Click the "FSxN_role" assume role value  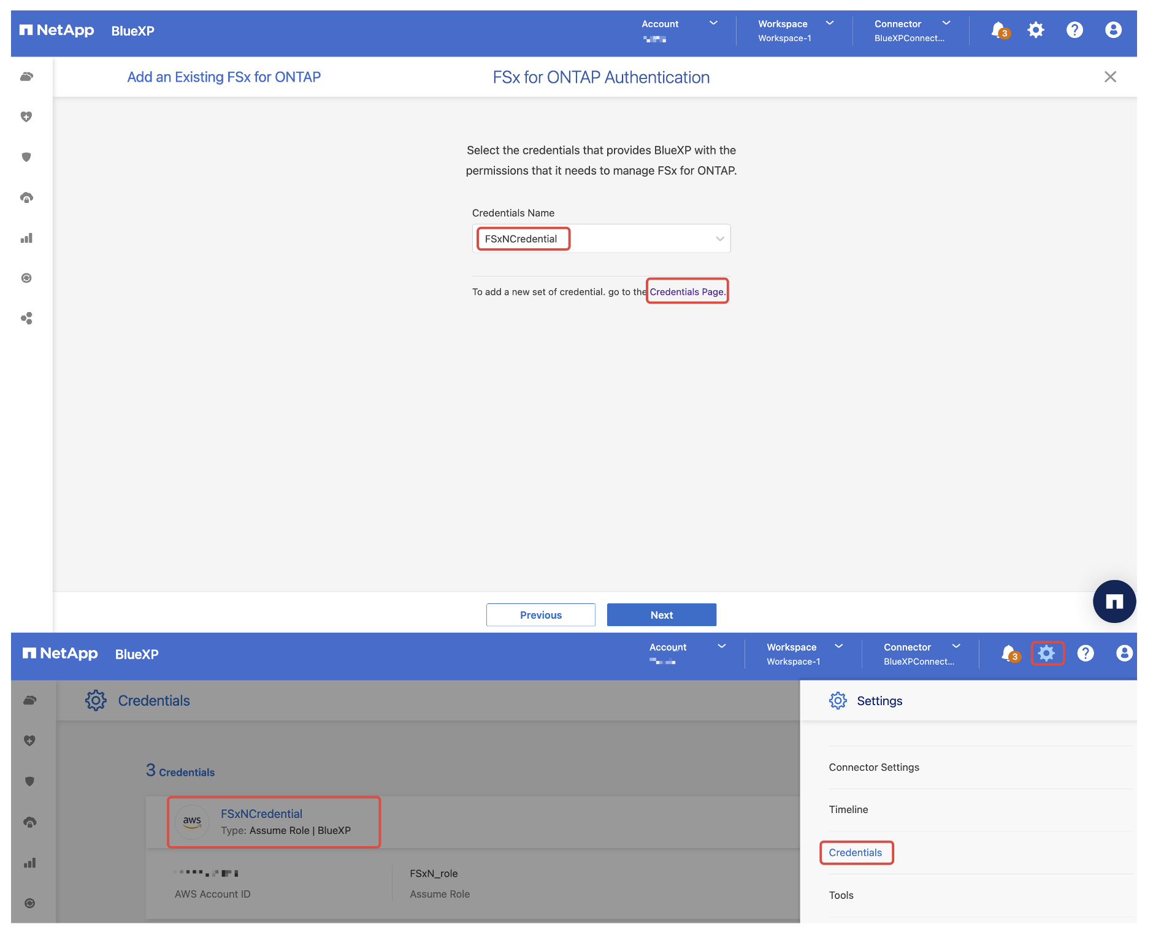pos(434,873)
